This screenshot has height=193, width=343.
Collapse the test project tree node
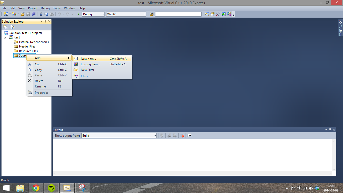tap(5, 37)
